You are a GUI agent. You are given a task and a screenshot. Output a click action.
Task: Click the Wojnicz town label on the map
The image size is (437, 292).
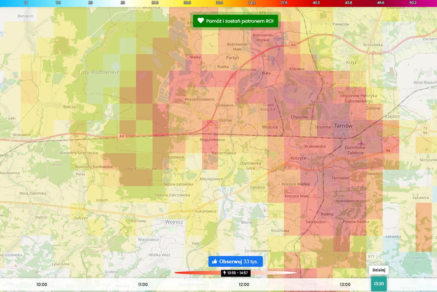pyautogui.click(x=174, y=222)
